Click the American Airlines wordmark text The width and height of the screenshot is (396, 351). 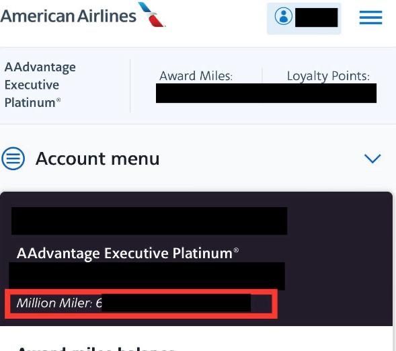point(68,16)
